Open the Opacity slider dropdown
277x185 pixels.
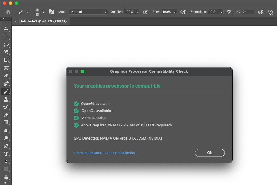[137, 12]
